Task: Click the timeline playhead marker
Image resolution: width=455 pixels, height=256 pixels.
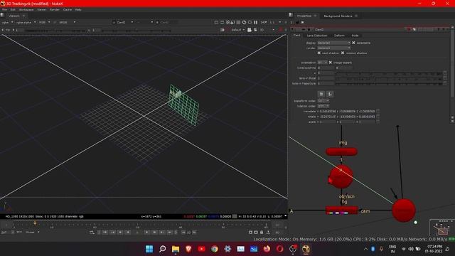Action: (x=35, y=223)
